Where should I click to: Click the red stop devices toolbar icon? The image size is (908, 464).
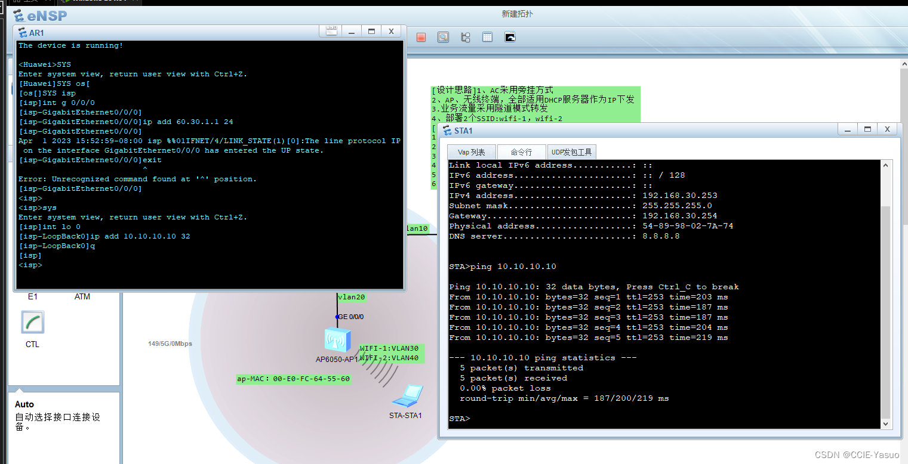pyautogui.click(x=421, y=37)
